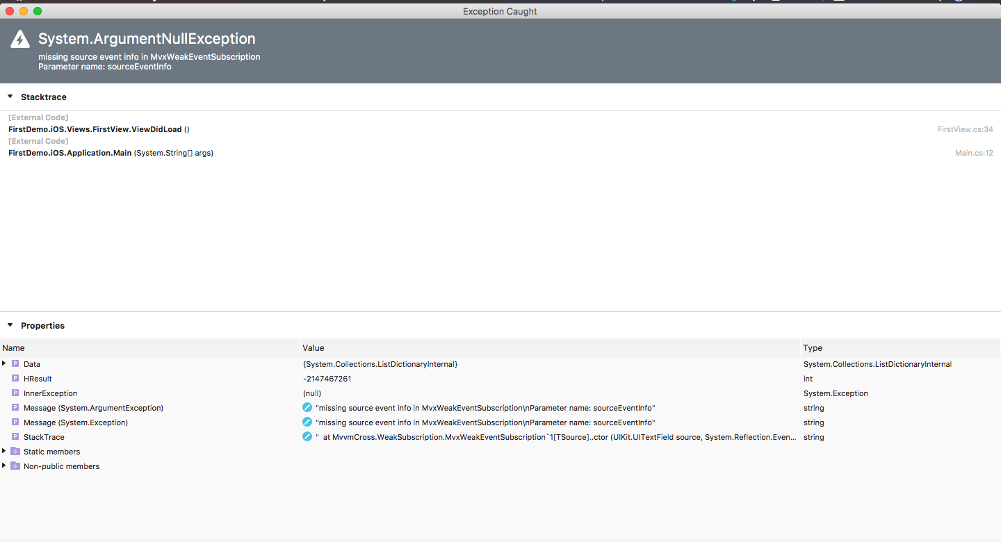Image resolution: width=1001 pixels, height=542 pixels.
Task: Select the first [External Code] frame
Action: point(38,117)
